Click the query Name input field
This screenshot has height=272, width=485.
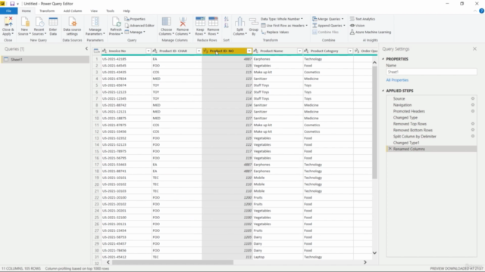click(431, 72)
